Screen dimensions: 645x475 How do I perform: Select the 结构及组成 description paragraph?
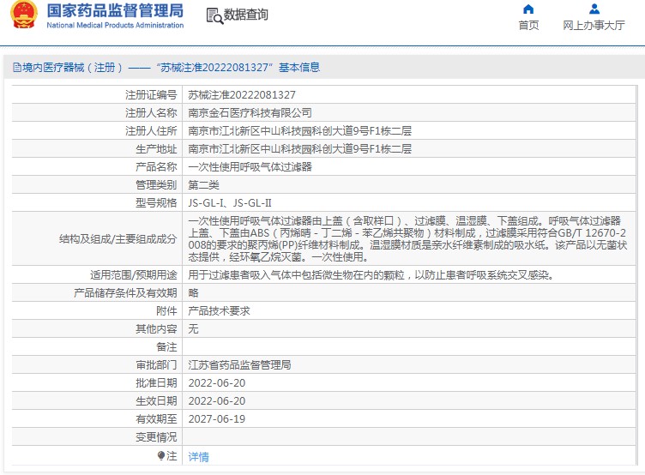(x=407, y=239)
